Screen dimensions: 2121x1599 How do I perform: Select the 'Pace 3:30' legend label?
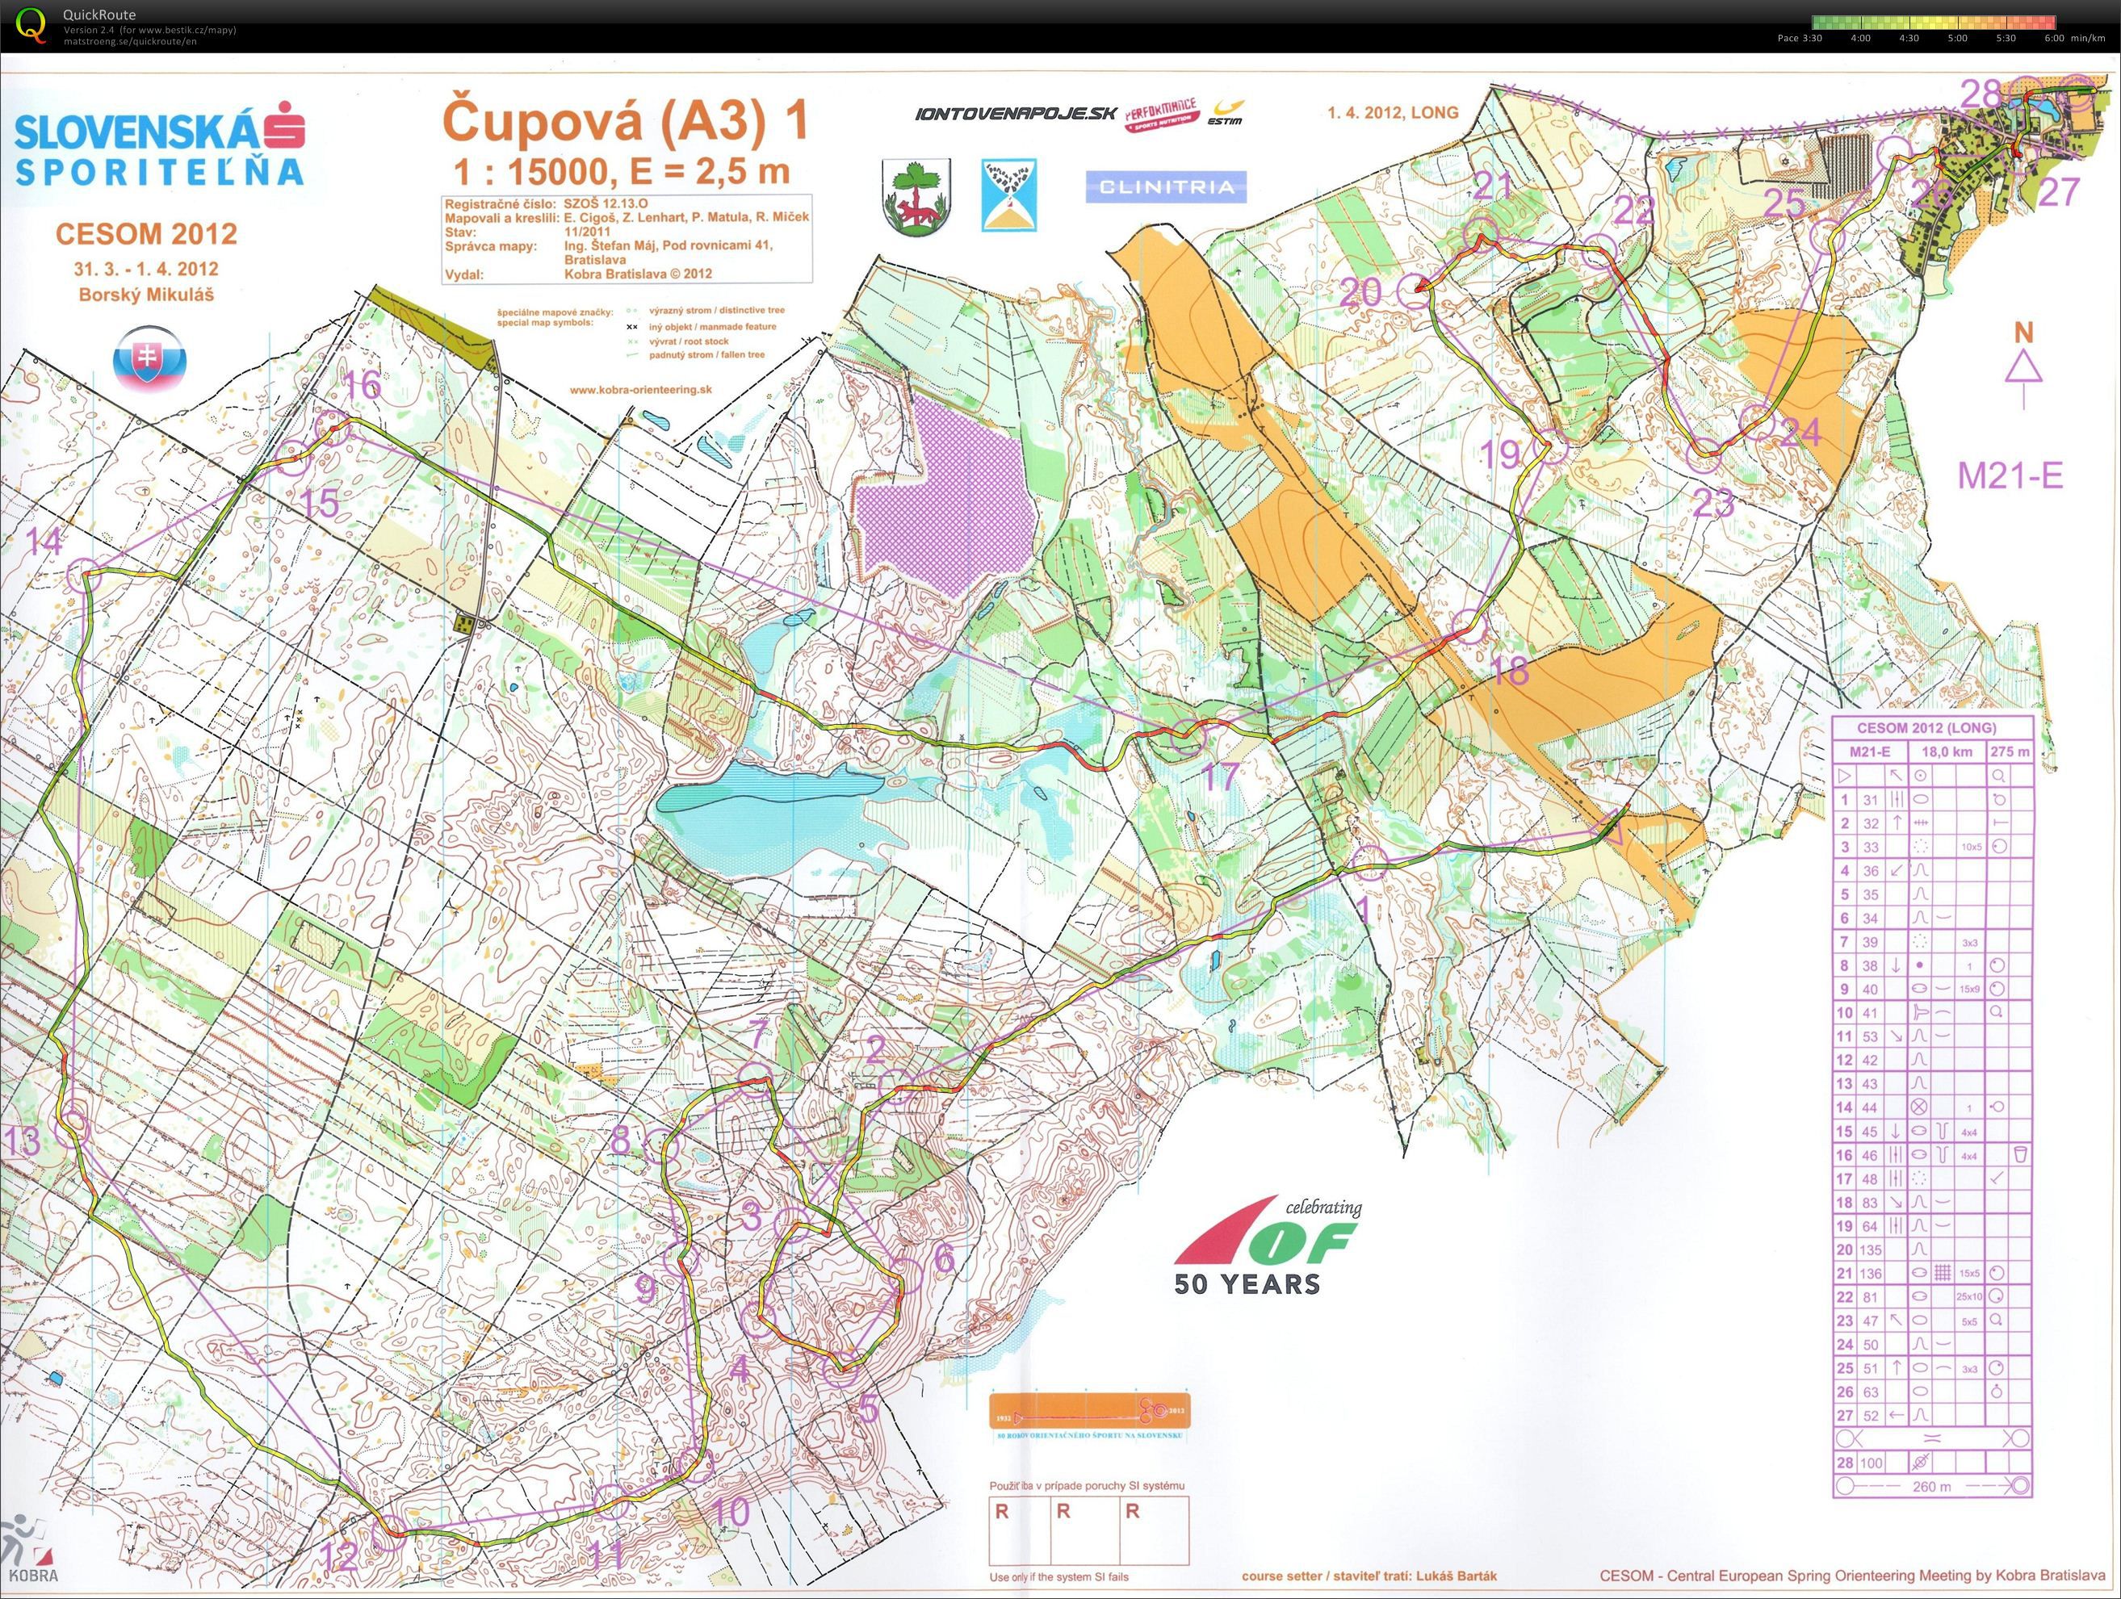1799,39
